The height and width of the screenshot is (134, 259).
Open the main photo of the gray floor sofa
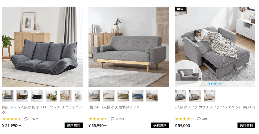tap(42, 47)
